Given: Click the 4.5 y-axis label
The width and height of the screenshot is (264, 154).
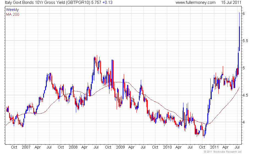Looking at the screenshot, I should [245, 95].
